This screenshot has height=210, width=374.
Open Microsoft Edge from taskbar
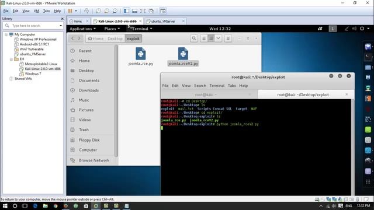pyautogui.click(x=35, y=206)
